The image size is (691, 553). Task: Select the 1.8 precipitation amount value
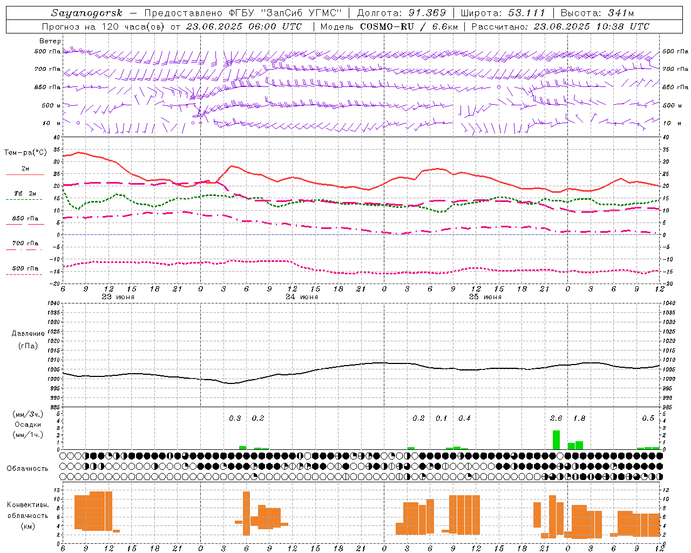coord(579,418)
